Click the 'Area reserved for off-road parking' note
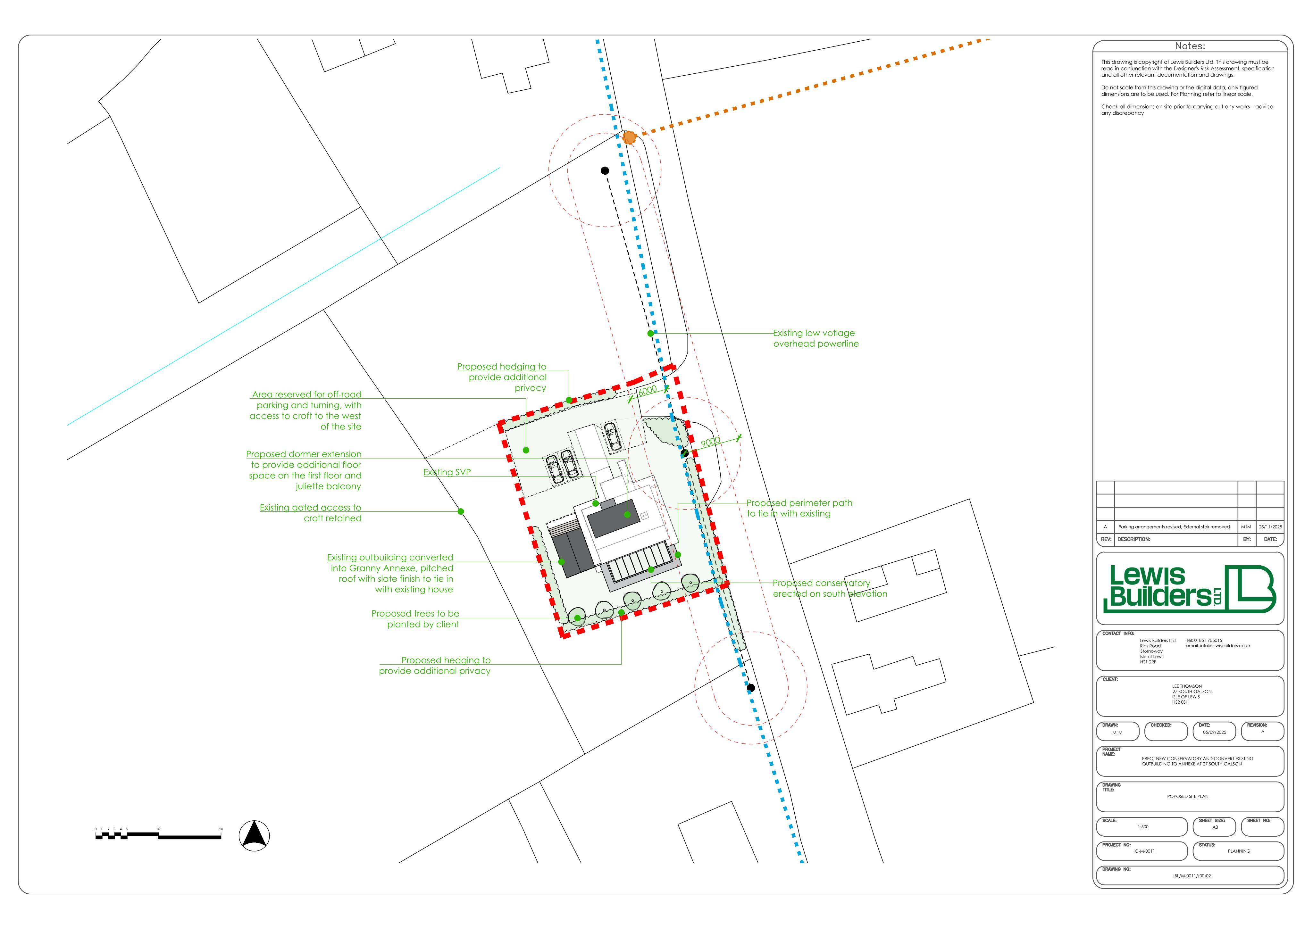Screen dimensions: 1313x928 tap(305, 410)
